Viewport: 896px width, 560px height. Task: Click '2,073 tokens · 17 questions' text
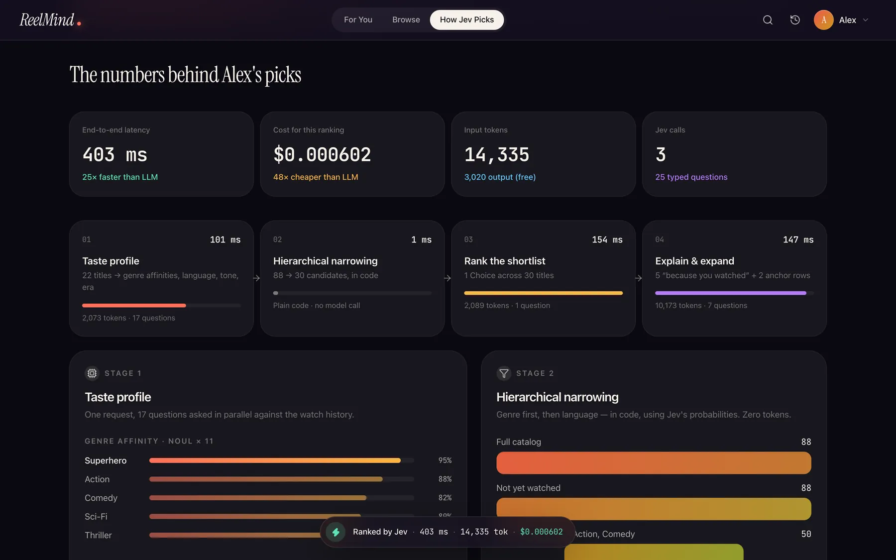click(x=128, y=318)
